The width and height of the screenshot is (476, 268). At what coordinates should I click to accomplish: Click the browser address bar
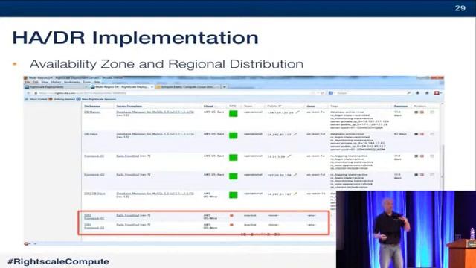click(179, 93)
